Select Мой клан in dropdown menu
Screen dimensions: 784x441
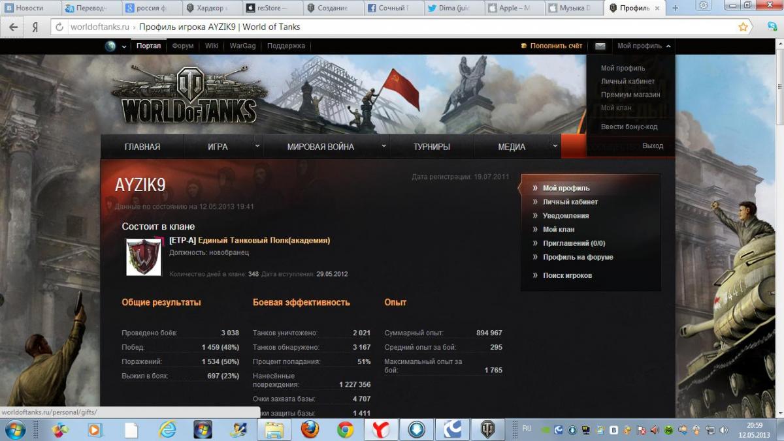(616, 108)
